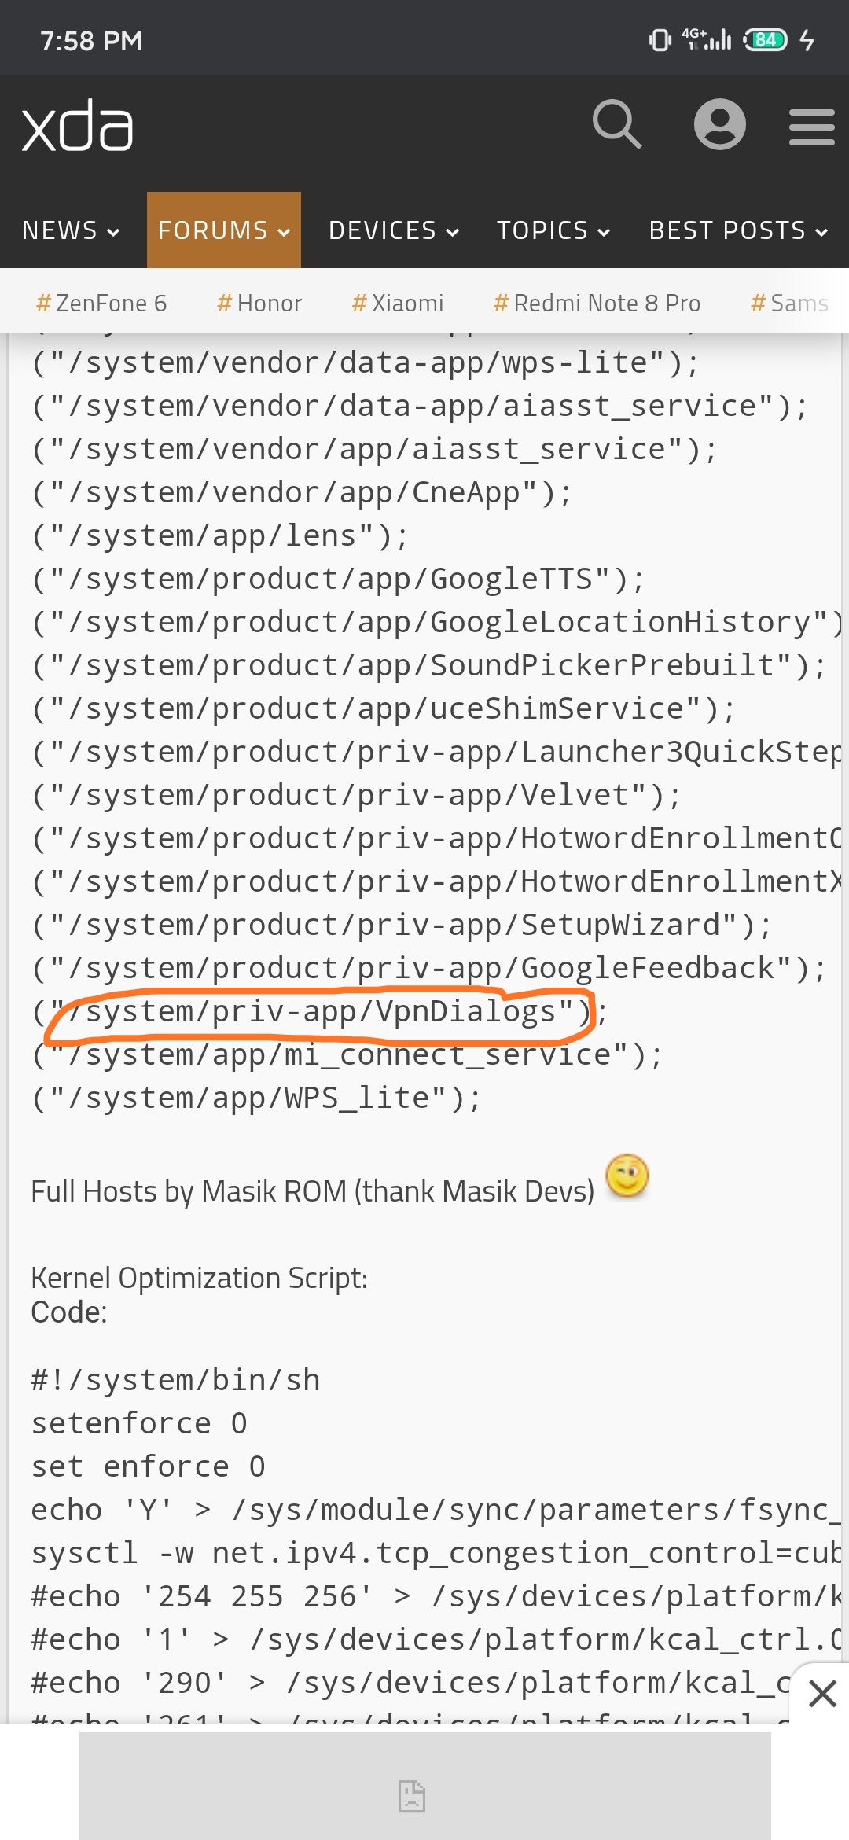This screenshot has width=849, height=1840.
Task: Expand the DEVICES dropdown menu
Action: (x=394, y=230)
